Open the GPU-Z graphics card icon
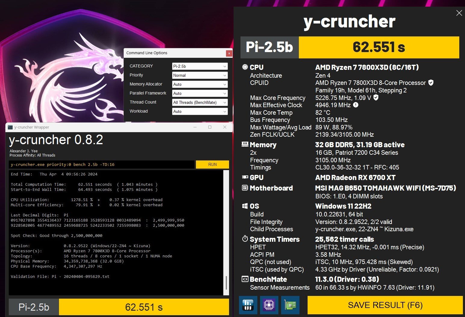Viewport: 465px width, 317px height. pyautogui.click(x=290, y=305)
